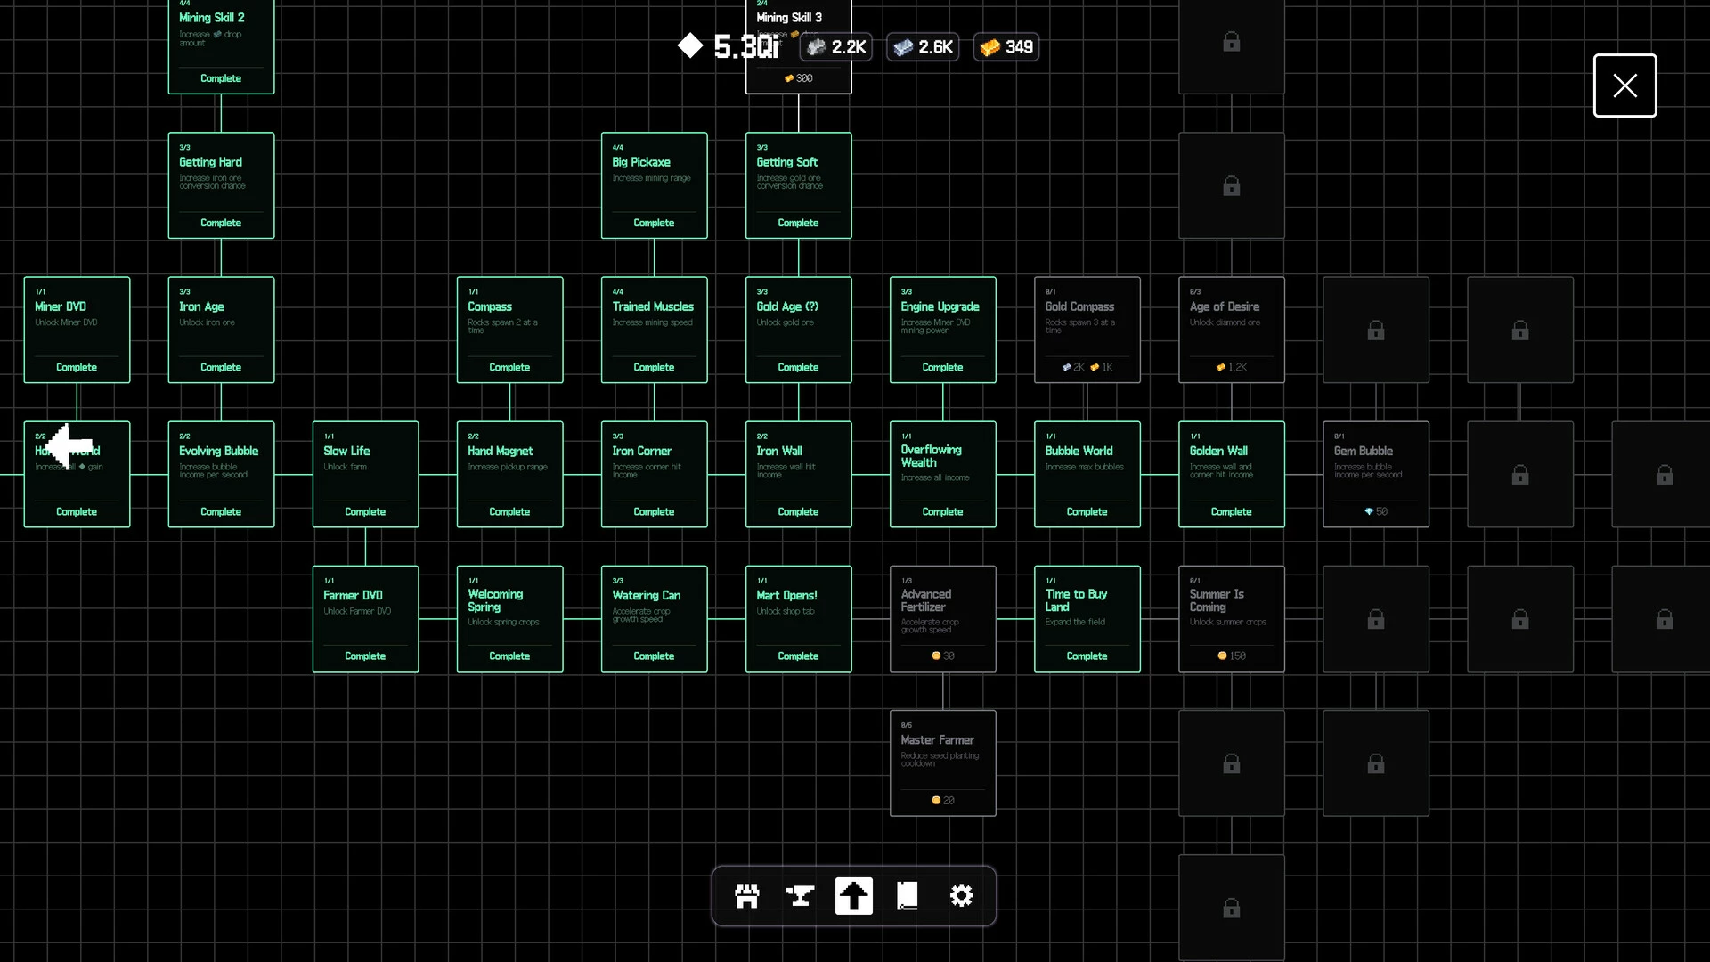Screen dimensions: 1710x962
Task: Click the stone resource counter 2.2K
Action: 836,47
